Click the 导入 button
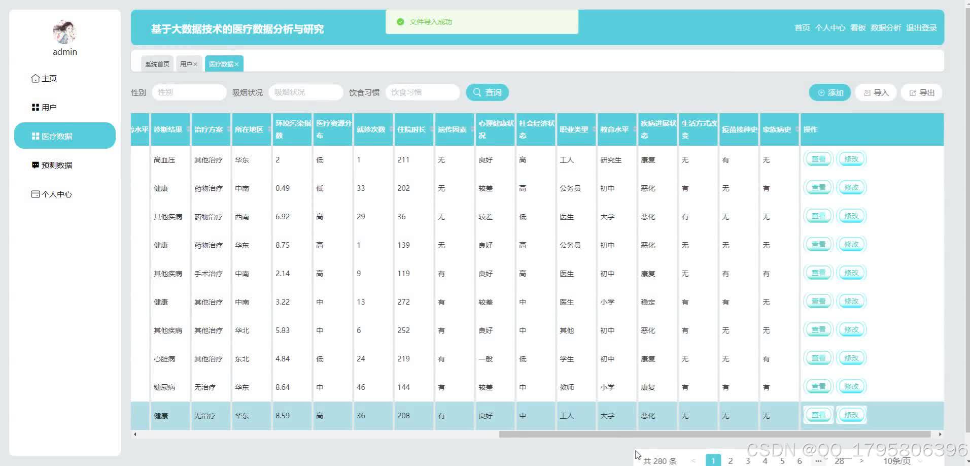 [x=876, y=92]
